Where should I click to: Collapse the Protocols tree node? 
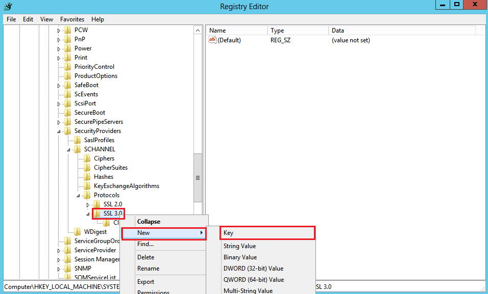click(x=78, y=195)
